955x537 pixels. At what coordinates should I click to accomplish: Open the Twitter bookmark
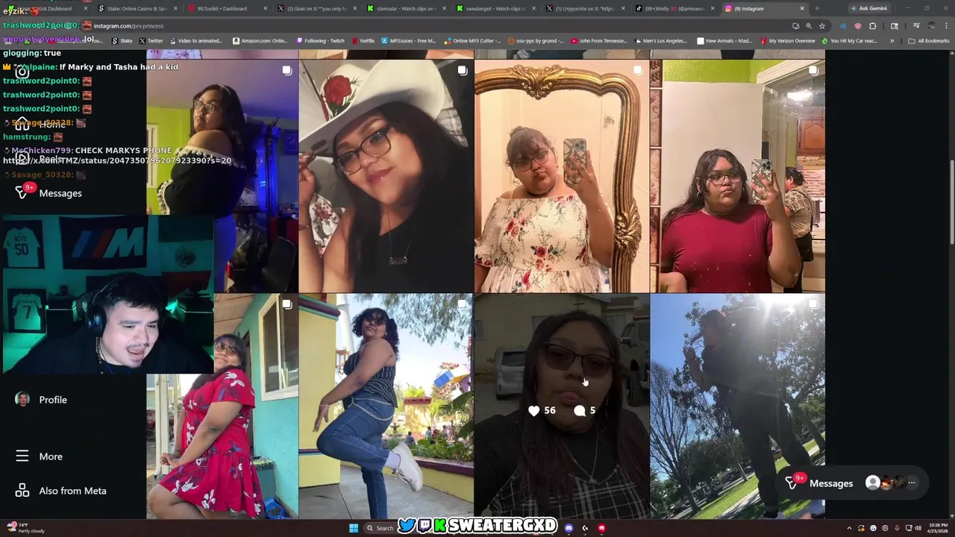(151, 41)
